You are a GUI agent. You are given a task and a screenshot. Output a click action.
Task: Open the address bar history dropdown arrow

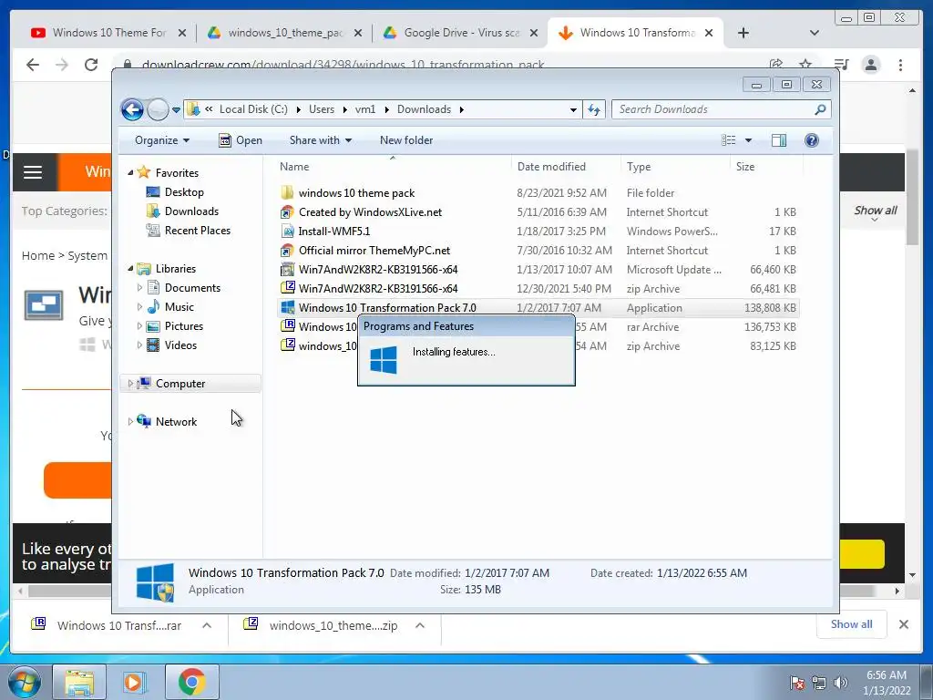coord(573,110)
